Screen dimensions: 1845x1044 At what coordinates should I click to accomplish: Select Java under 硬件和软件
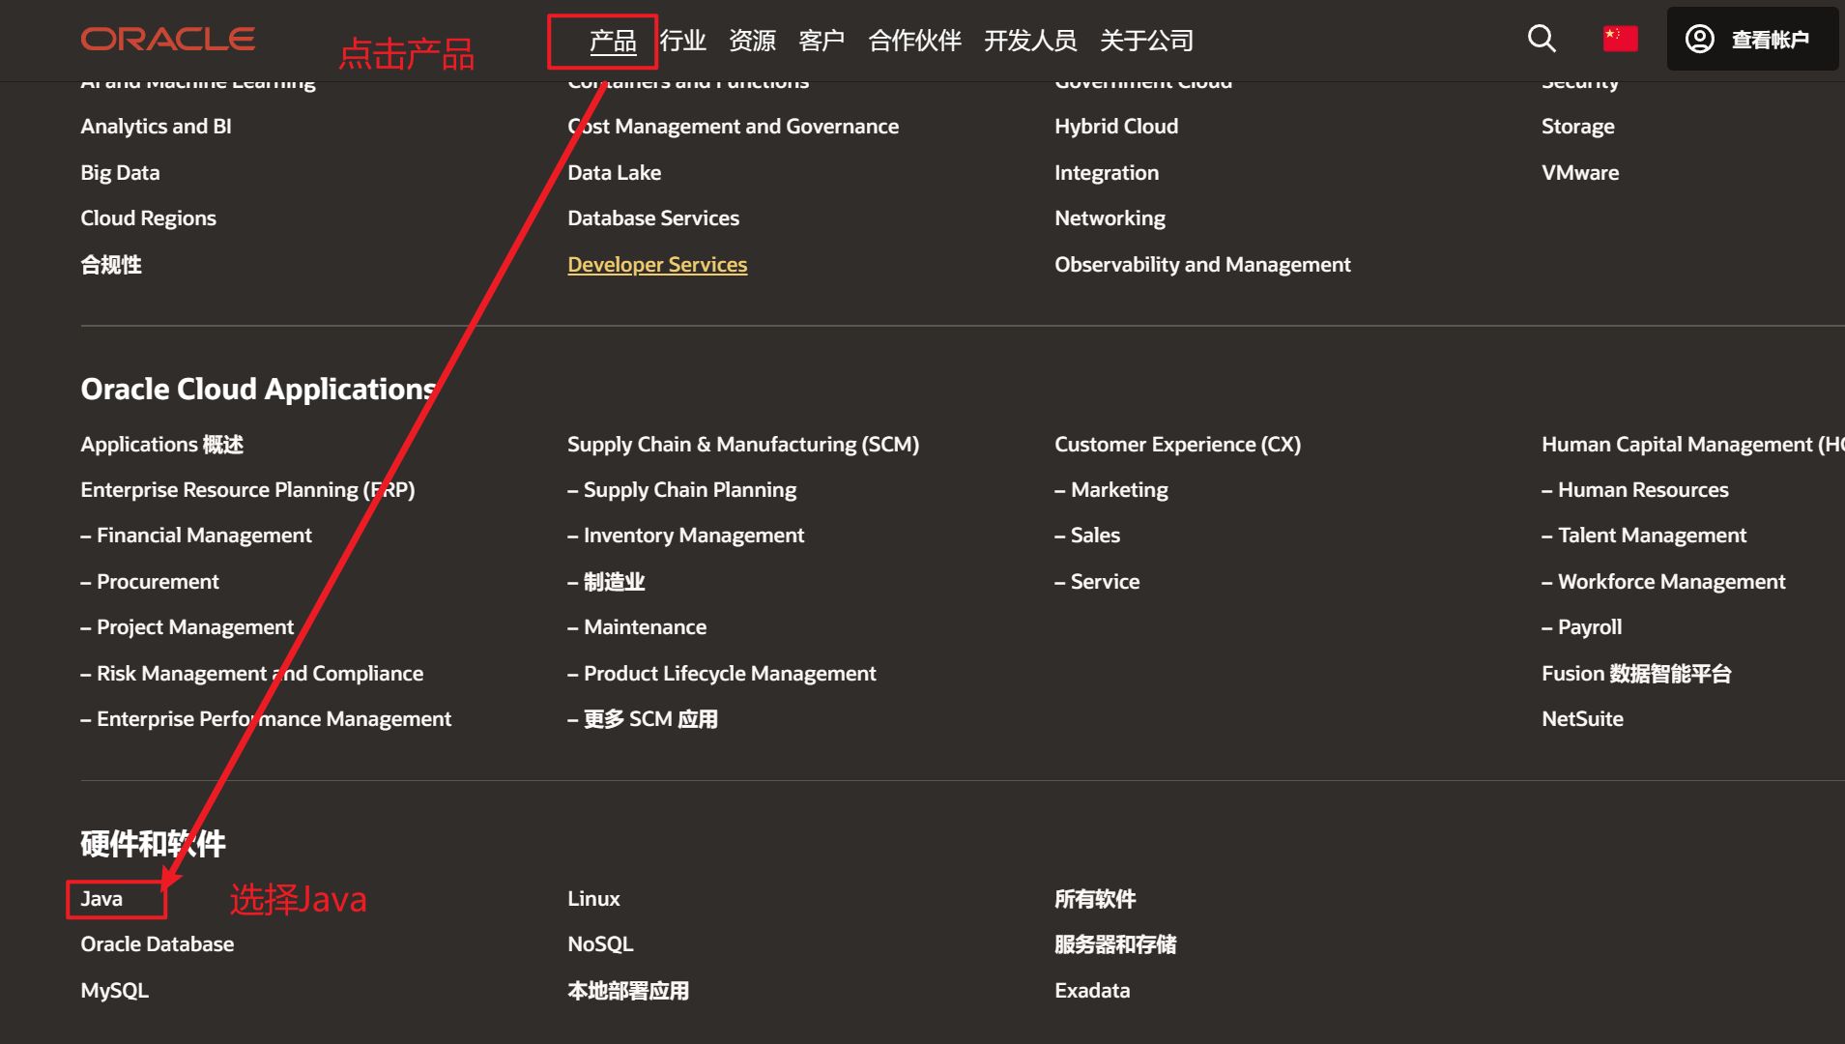pos(101,899)
